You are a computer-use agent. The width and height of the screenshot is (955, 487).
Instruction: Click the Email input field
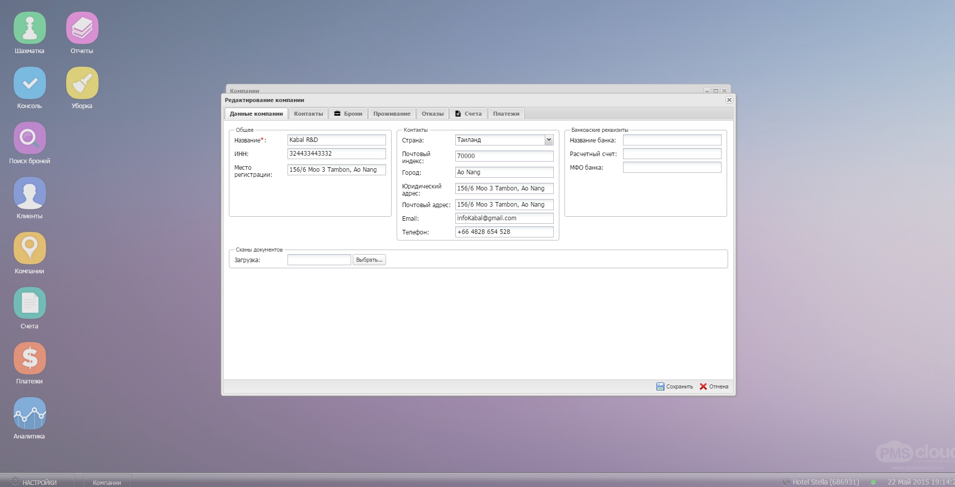504,218
